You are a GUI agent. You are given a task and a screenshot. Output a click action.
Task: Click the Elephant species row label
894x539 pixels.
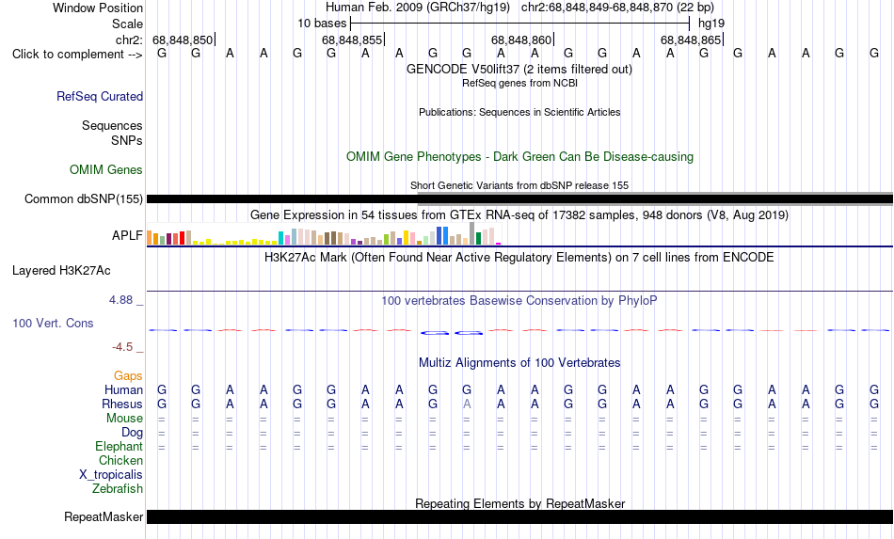click(x=119, y=446)
